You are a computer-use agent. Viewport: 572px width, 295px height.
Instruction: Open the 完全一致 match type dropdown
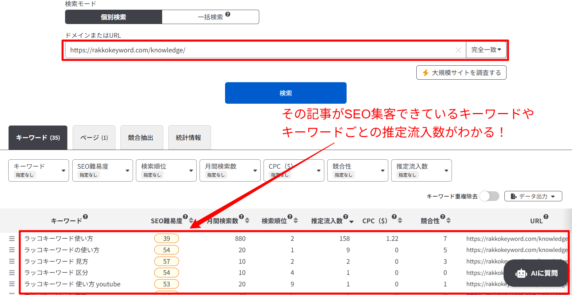tap(486, 50)
